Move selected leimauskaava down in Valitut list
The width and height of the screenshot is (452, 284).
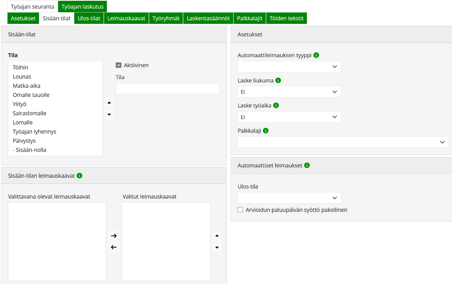(217, 247)
